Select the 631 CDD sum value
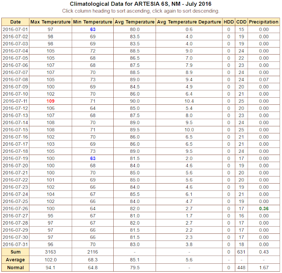The height and width of the screenshot is (273, 282). [241, 252]
